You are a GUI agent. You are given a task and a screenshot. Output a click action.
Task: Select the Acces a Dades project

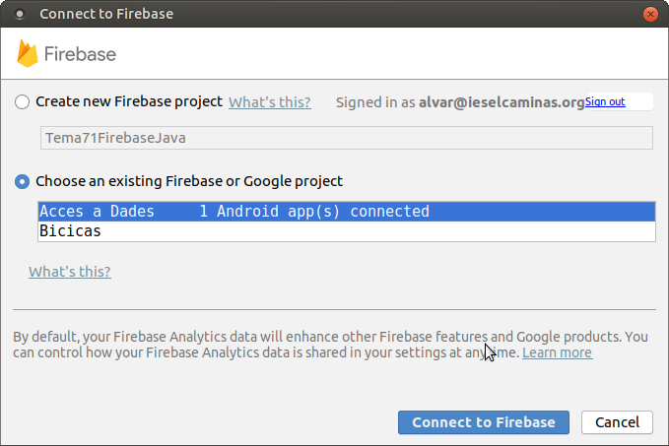[97, 212]
